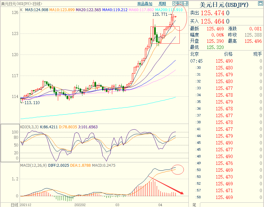Click the 买入 buy price 125.464
Screen dimensions: 264x207
point(212,21)
